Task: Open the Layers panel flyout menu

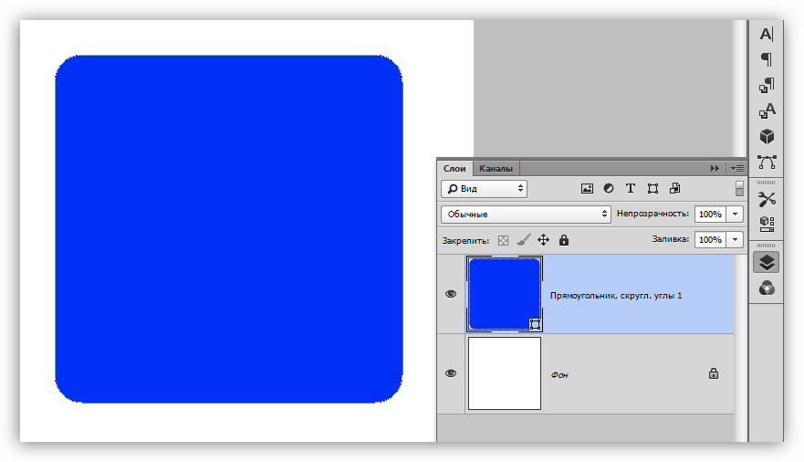Action: pyautogui.click(x=737, y=168)
